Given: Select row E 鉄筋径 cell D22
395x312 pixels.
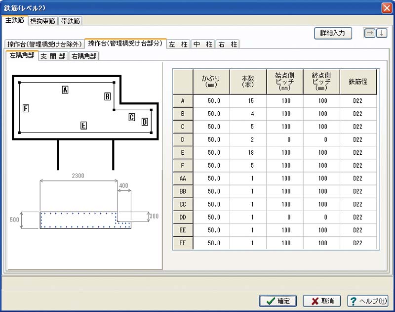Looking at the screenshot, I should pyautogui.click(x=358, y=153).
